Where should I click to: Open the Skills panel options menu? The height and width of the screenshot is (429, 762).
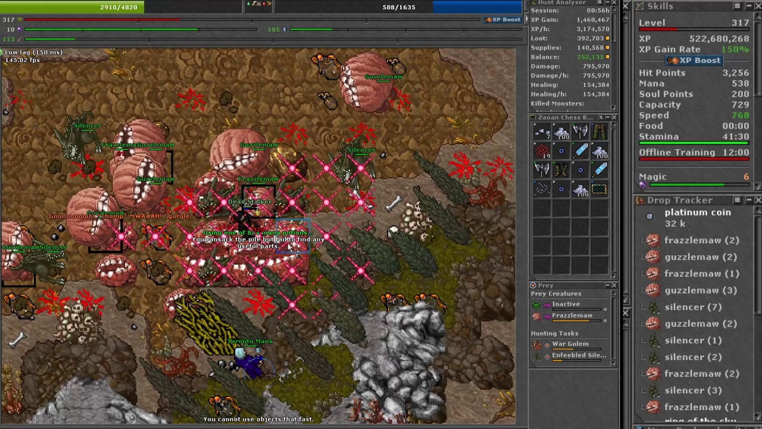737,6
